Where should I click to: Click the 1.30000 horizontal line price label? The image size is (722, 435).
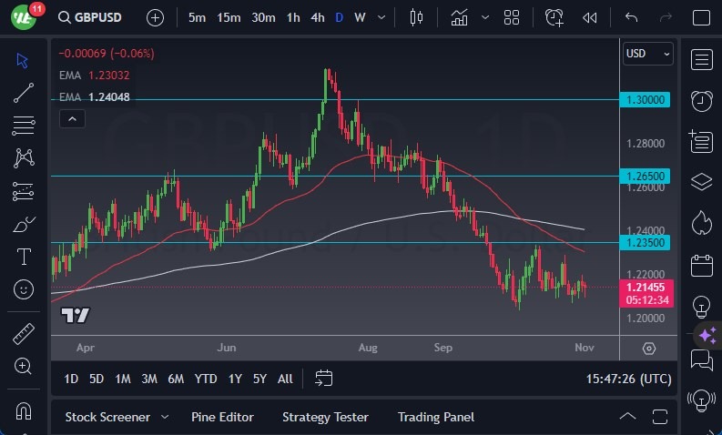(646, 99)
